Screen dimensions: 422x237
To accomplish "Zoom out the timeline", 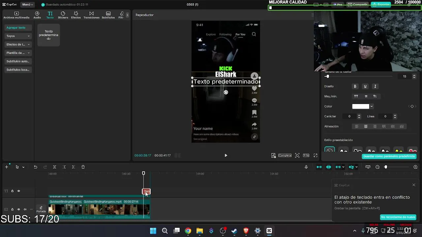I will click(x=377, y=167).
